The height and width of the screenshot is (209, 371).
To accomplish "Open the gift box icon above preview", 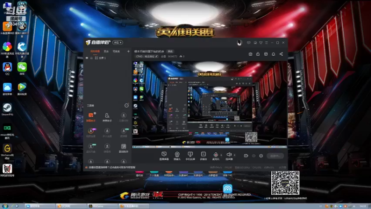I will (x=250, y=54).
